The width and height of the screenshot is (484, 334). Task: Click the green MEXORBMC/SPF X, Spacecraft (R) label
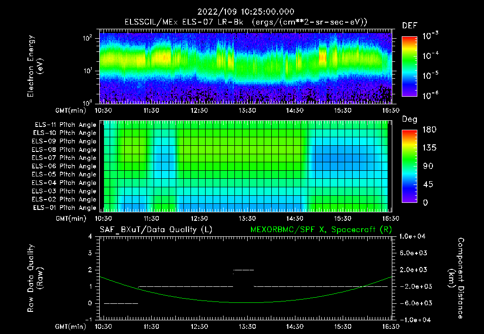pyautogui.click(x=321, y=230)
